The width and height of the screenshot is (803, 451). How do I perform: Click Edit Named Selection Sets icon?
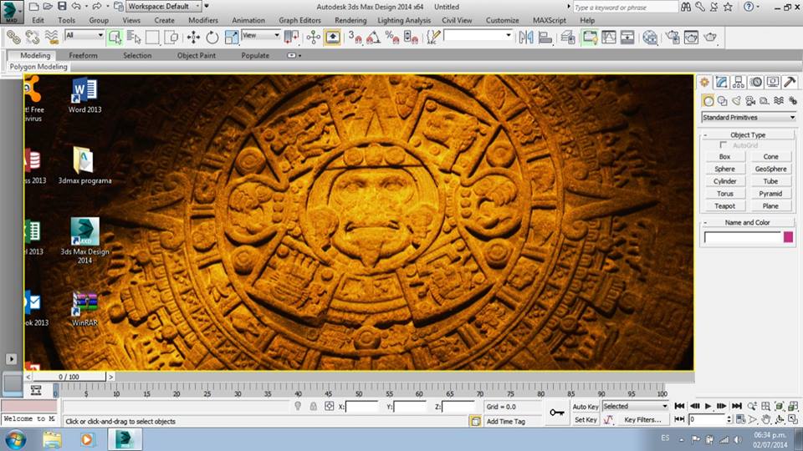(433, 38)
